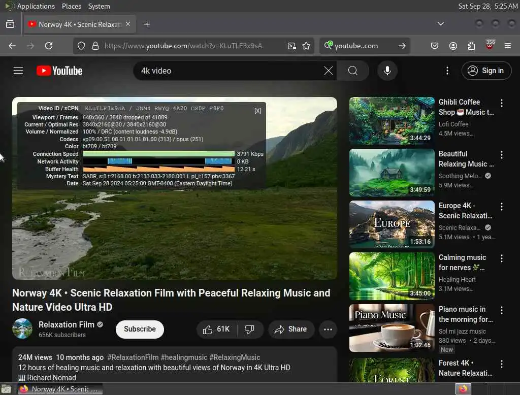This screenshot has height=395, width=520.
Task: Open options for Piano music in the morning
Action: pos(502,310)
